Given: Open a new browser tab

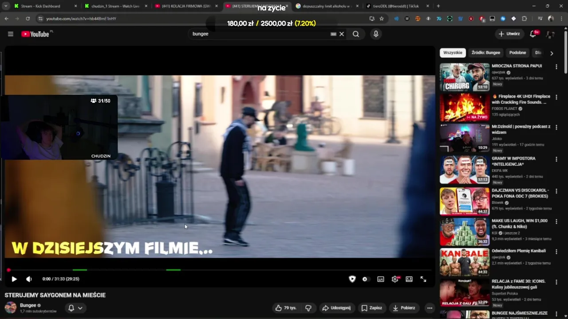Looking at the screenshot, I should (x=438, y=6).
